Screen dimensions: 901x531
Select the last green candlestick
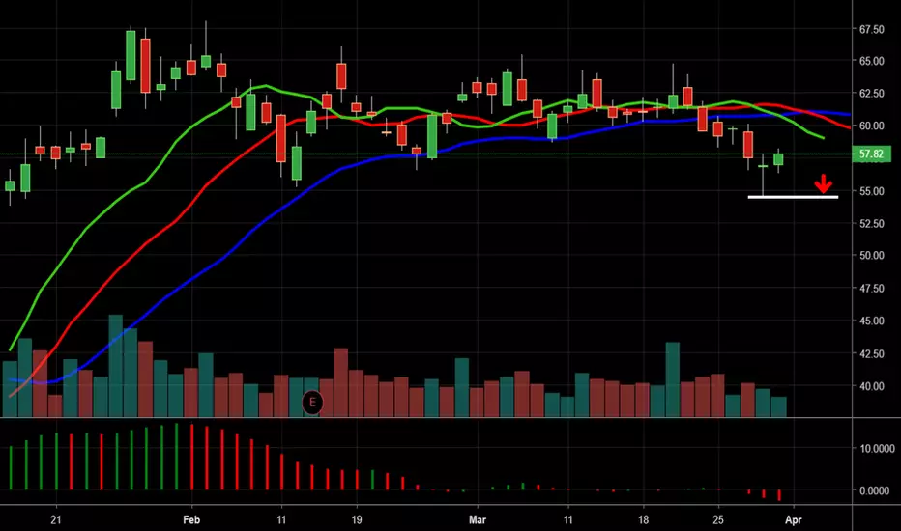click(778, 159)
